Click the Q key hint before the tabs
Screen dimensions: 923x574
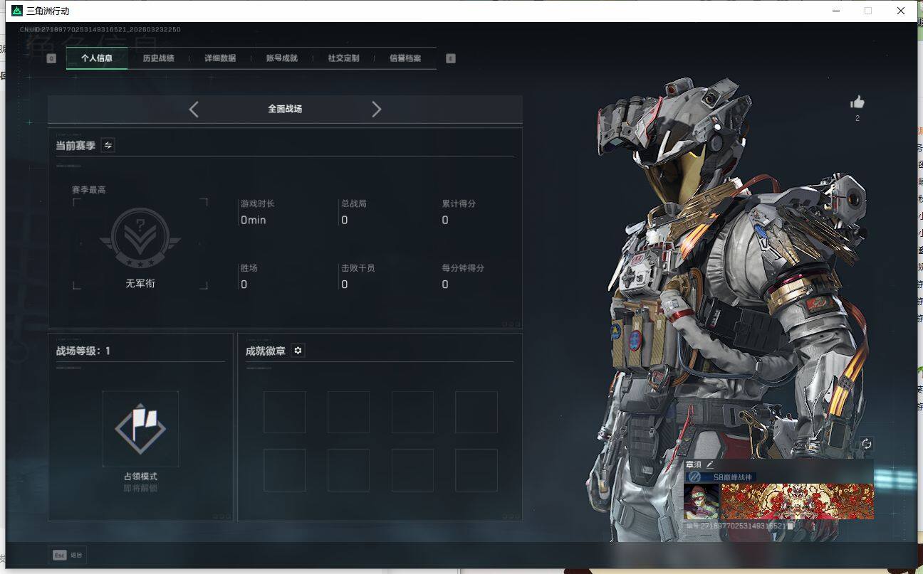click(x=51, y=58)
